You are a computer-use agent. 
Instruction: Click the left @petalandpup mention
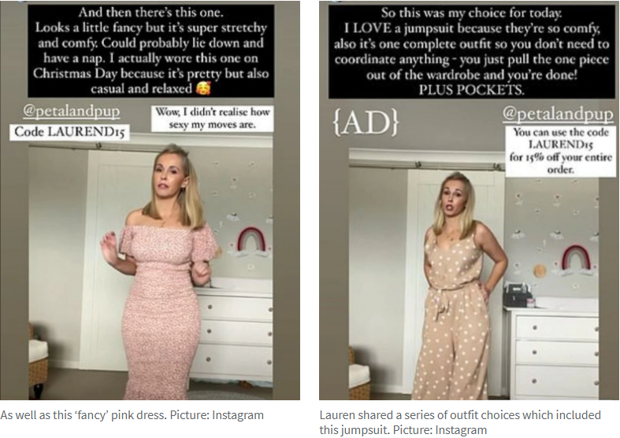[71, 112]
